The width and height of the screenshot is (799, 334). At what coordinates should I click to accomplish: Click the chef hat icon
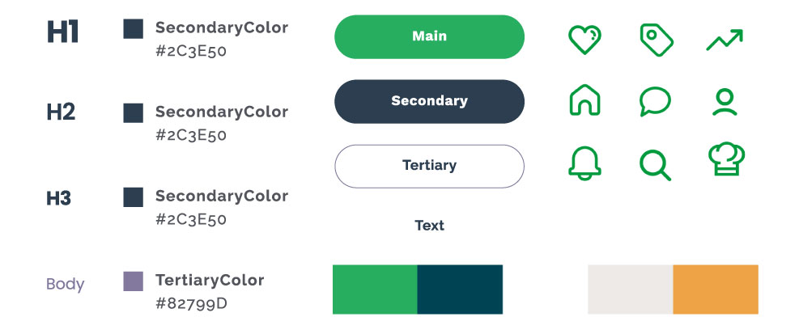tap(726, 159)
